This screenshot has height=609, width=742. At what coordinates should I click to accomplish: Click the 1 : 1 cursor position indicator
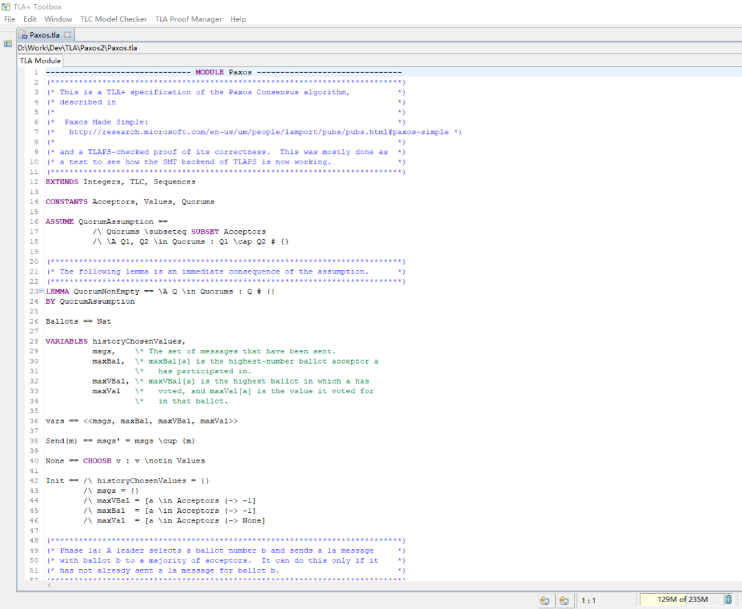(589, 600)
